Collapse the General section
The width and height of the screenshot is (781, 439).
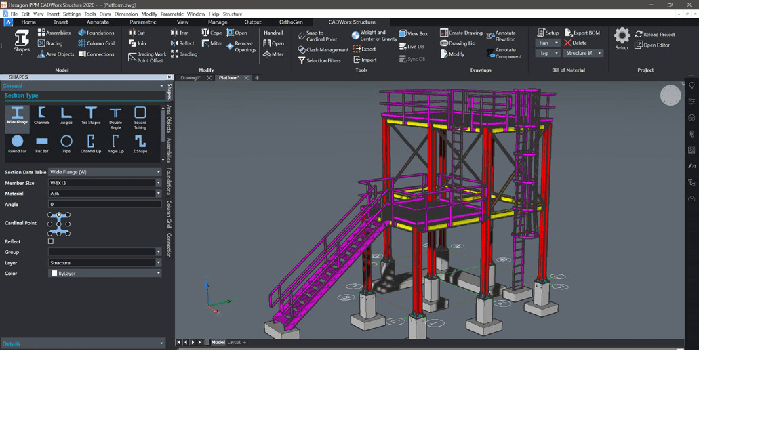pos(161,86)
